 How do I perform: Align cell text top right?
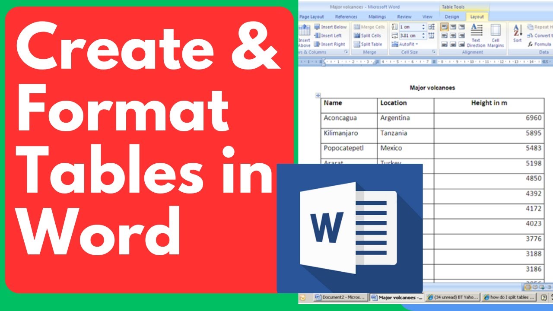461,27
